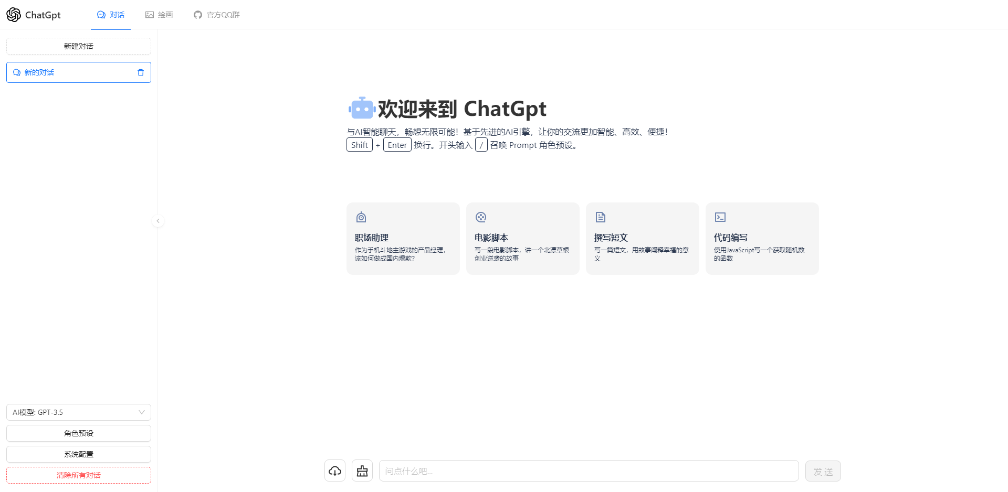
Task: Open the 官方QQ群 menu item
Action: point(216,15)
